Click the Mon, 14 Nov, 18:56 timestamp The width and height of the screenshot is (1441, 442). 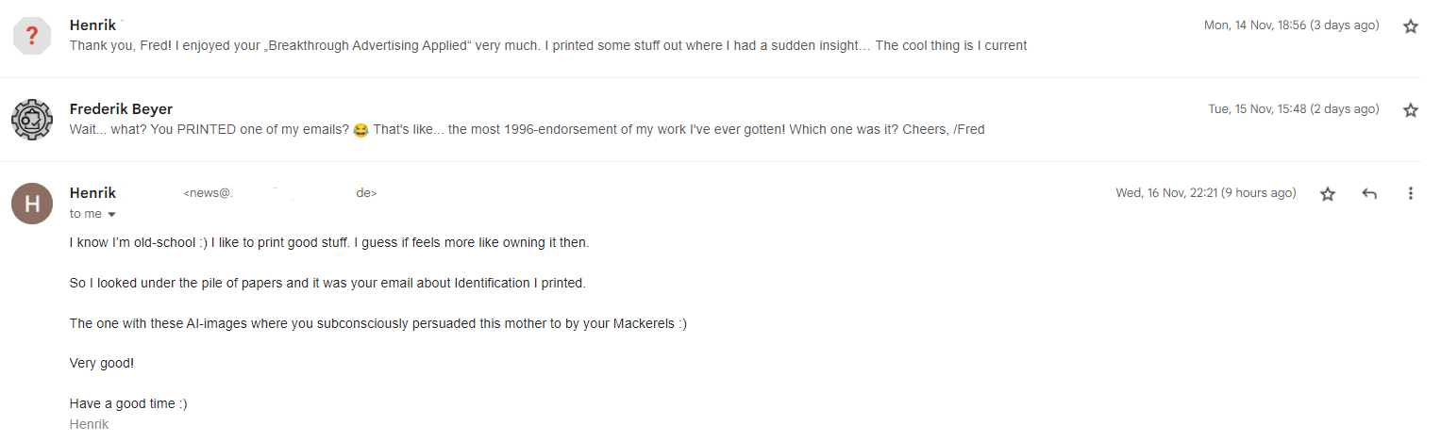click(1291, 25)
